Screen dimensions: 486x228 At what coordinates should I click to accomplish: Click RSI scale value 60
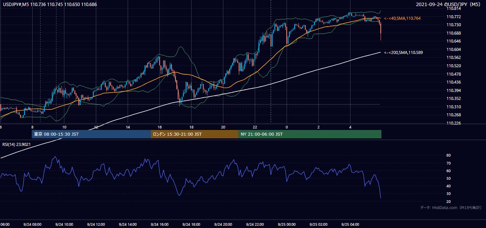click(x=448, y=171)
